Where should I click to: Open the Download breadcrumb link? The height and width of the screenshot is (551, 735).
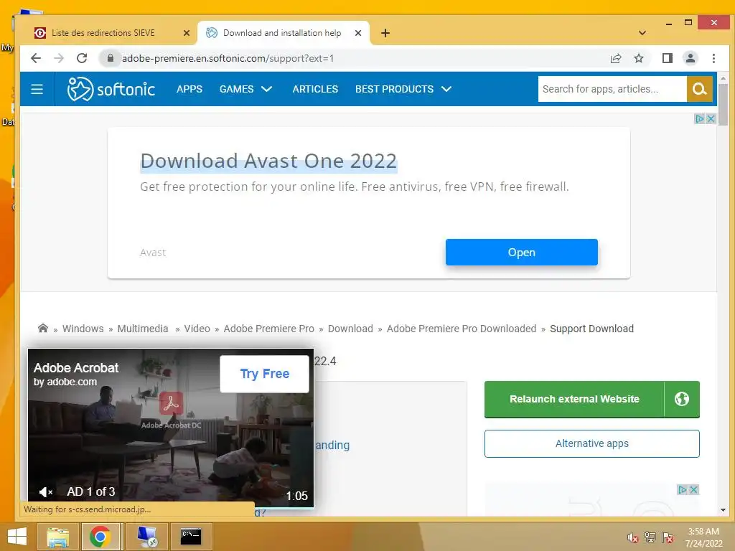click(x=350, y=329)
